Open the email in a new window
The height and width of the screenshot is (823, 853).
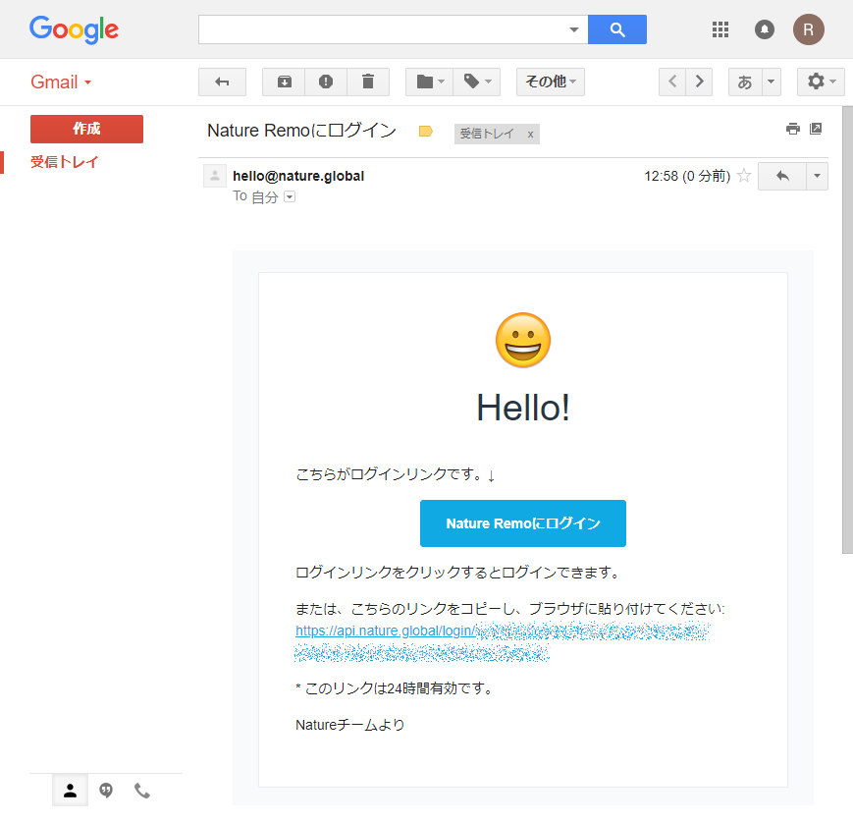click(x=817, y=129)
